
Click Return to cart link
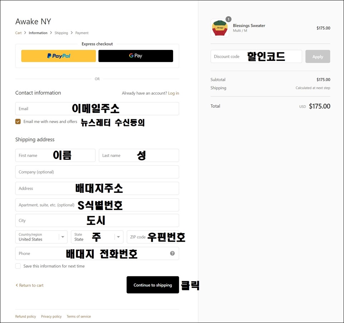coord(30,285)
